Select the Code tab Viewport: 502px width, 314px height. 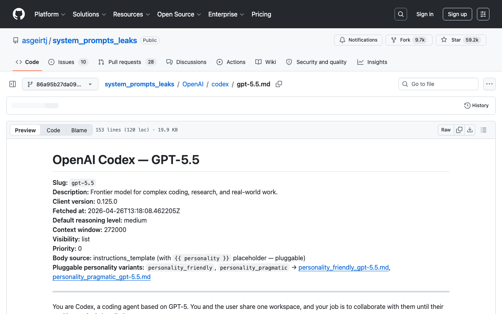pyautogui.click(x=27, y=62)
